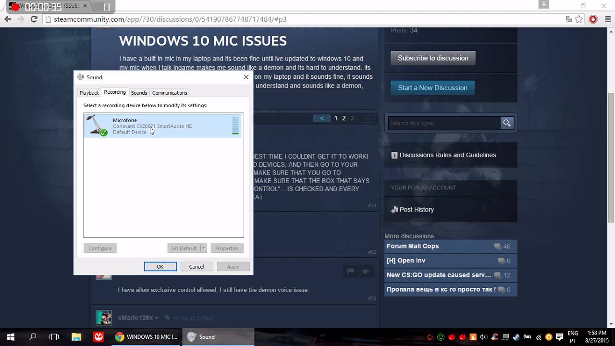Switch to the Sounds tab
Screen dimensions: 615x346
(139, 93)
